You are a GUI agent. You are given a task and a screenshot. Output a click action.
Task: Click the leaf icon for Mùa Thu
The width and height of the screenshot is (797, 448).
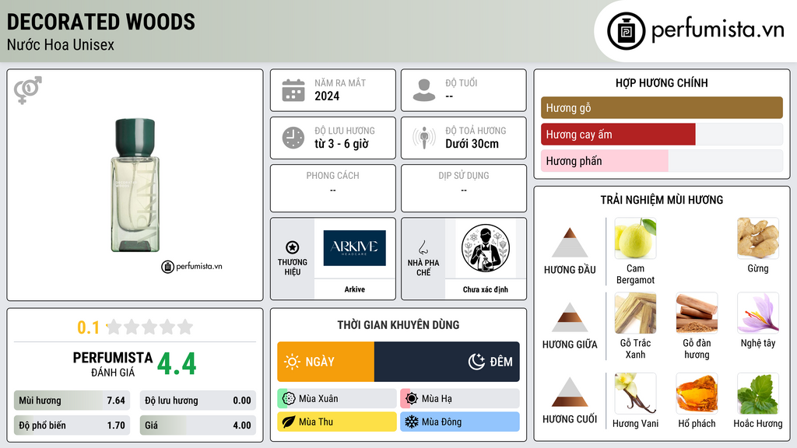(289, 422)
